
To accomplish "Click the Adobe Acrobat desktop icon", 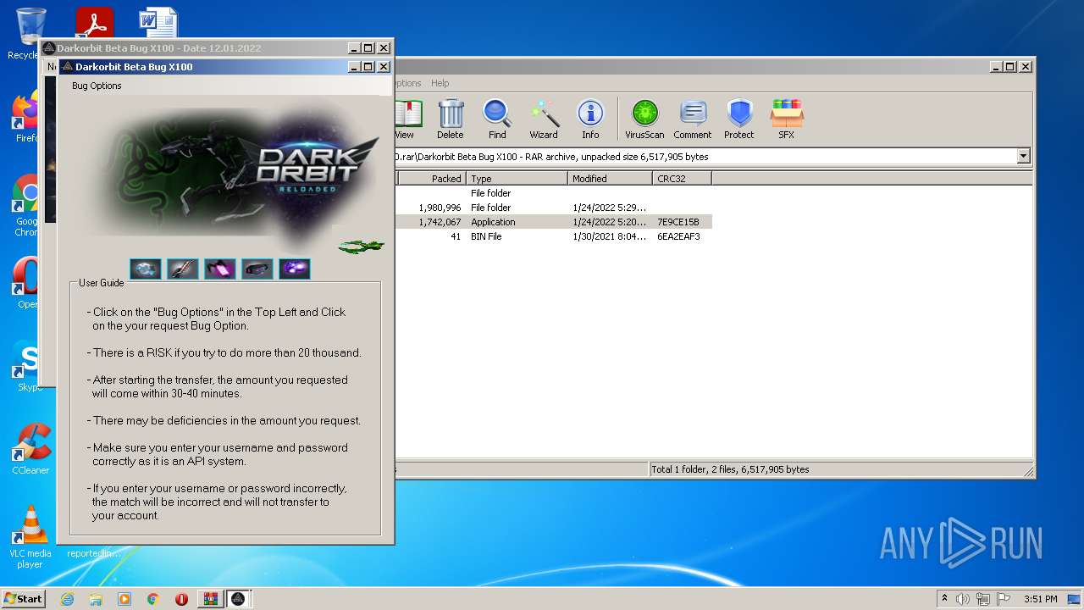I will coord(94,24).
